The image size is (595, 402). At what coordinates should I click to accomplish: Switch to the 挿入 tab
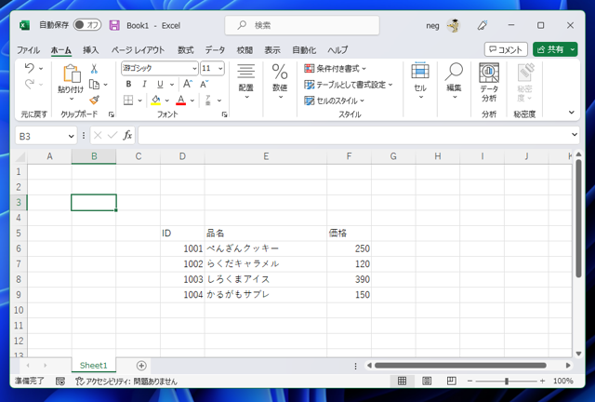coord(91,49)
